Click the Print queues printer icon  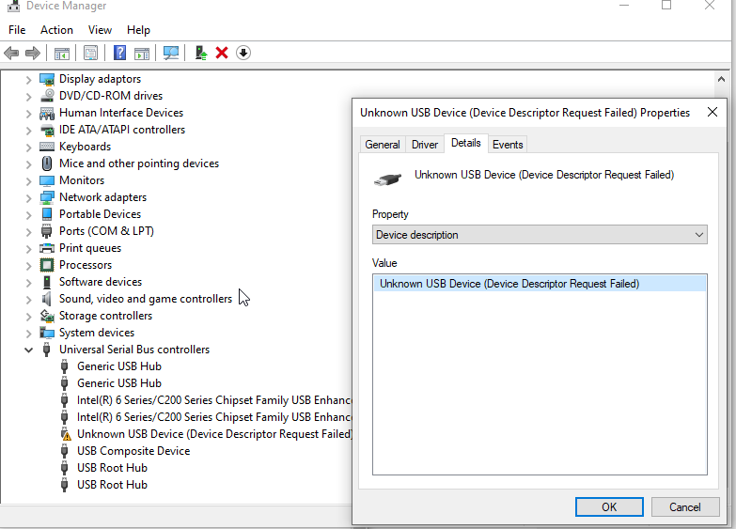47,248
